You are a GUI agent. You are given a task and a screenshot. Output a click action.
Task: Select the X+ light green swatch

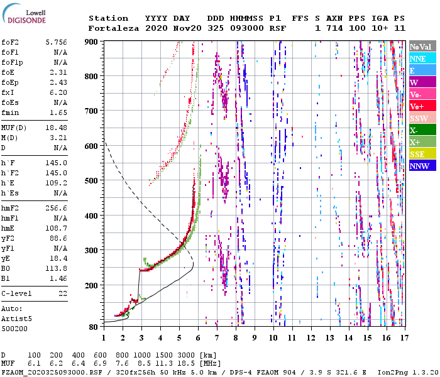[x=422, y=142]
